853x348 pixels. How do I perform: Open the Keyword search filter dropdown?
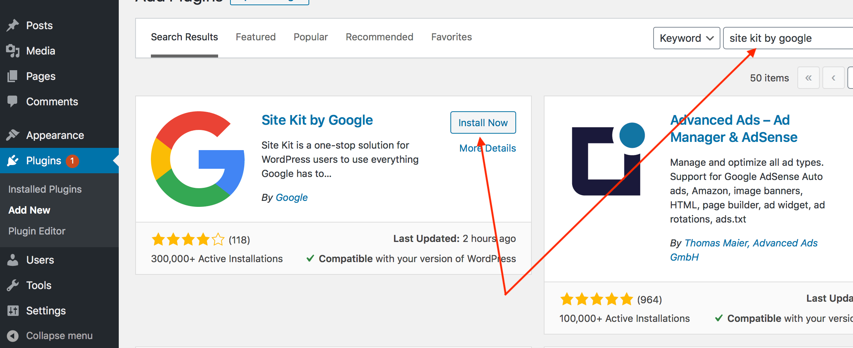coord(686,38)
